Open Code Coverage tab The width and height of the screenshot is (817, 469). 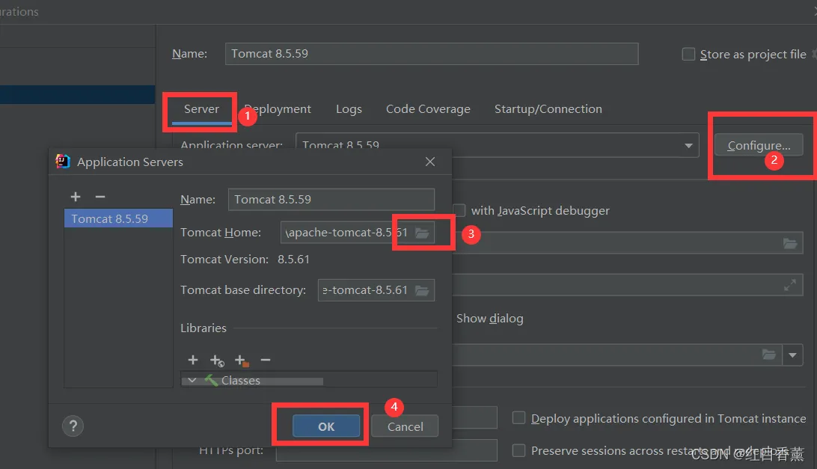(428, 109)
